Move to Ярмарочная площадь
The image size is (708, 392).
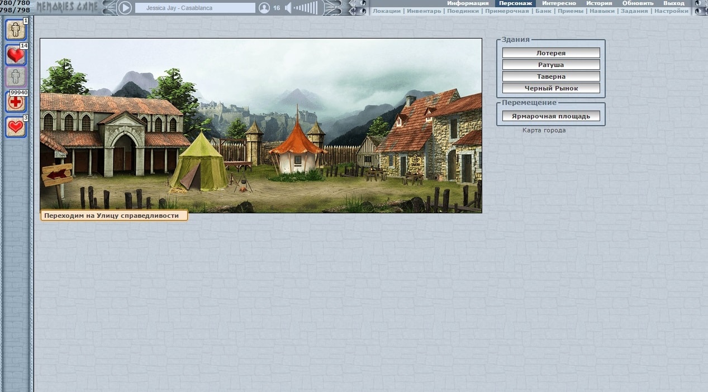click(551, 116)
